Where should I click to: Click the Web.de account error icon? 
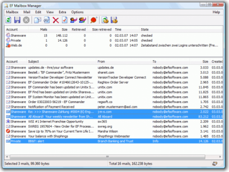pos(8,45)
